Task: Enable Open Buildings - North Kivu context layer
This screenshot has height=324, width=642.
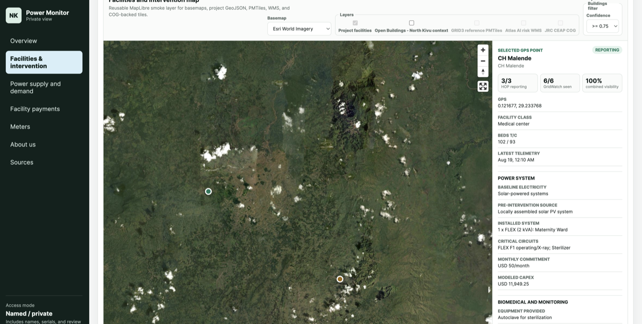Action: [x=411, y=23]
